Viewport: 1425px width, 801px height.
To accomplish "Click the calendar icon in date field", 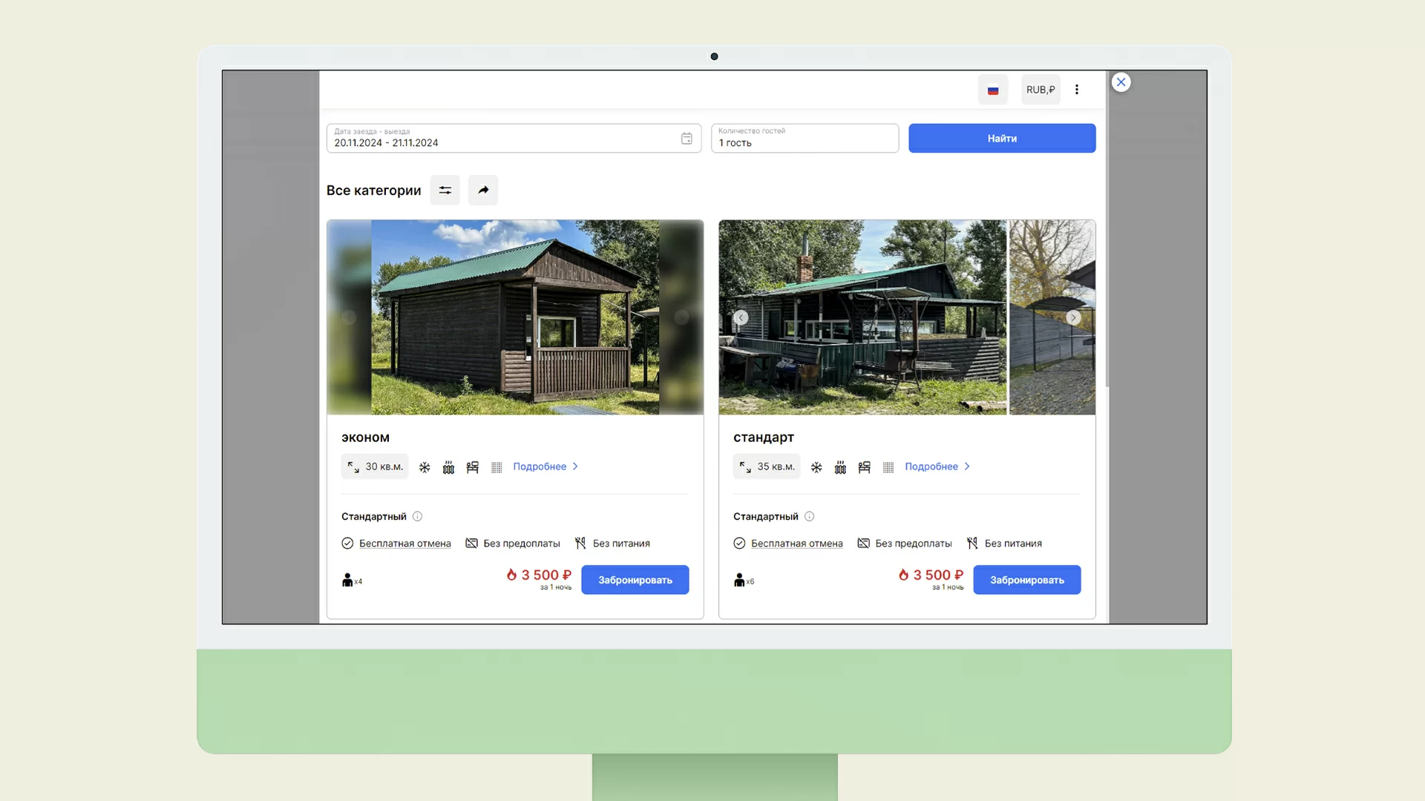I will 687,139.
